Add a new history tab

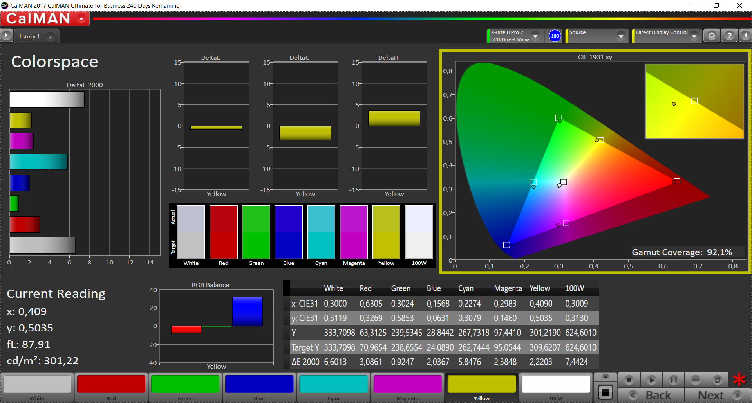51,37
